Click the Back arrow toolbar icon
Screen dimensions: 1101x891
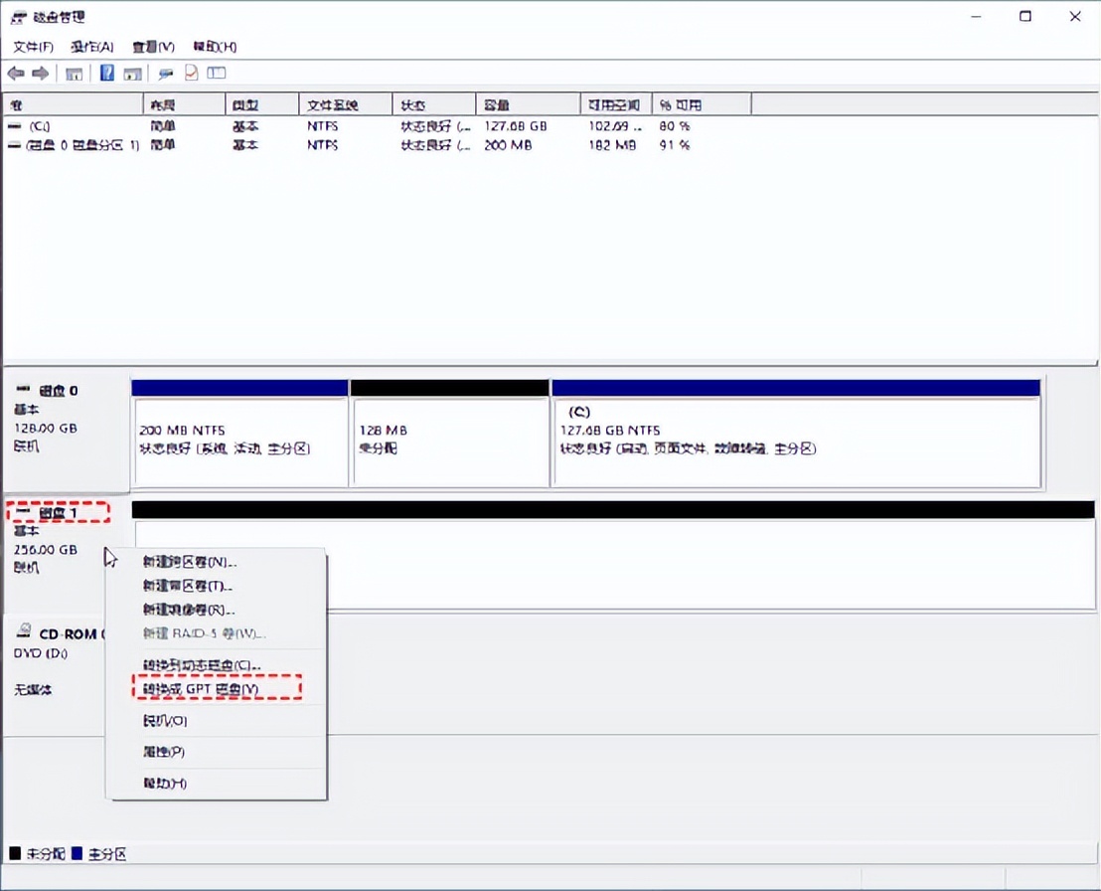click(16, 74)
